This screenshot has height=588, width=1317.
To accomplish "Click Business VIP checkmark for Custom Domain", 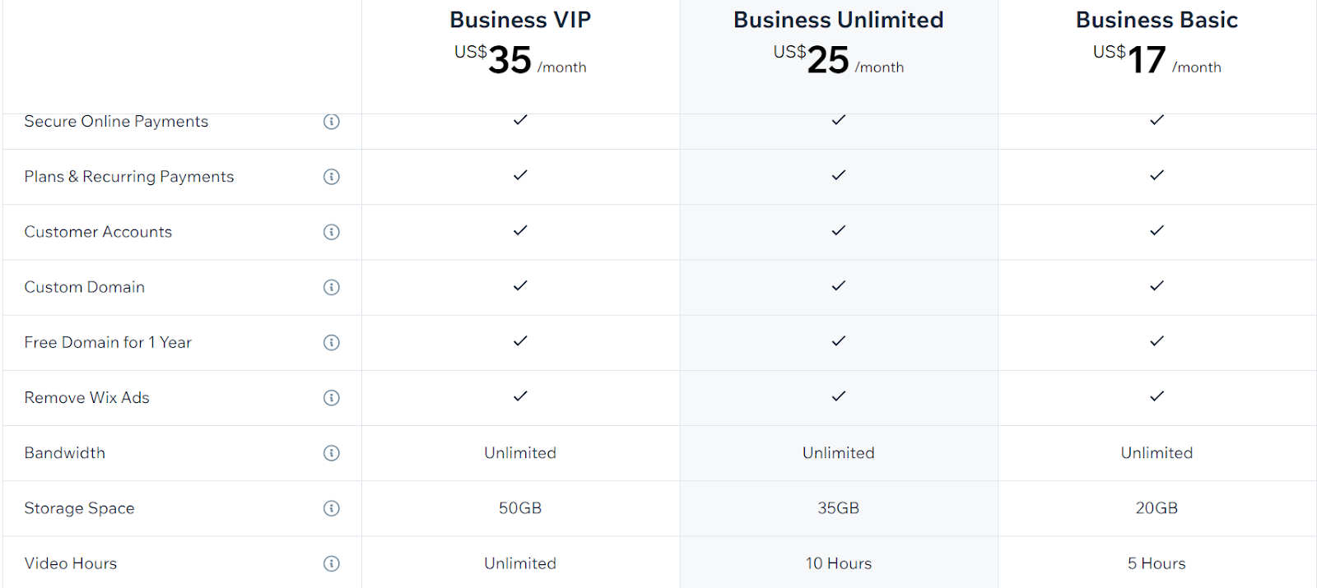I will [x=520, y=286].
